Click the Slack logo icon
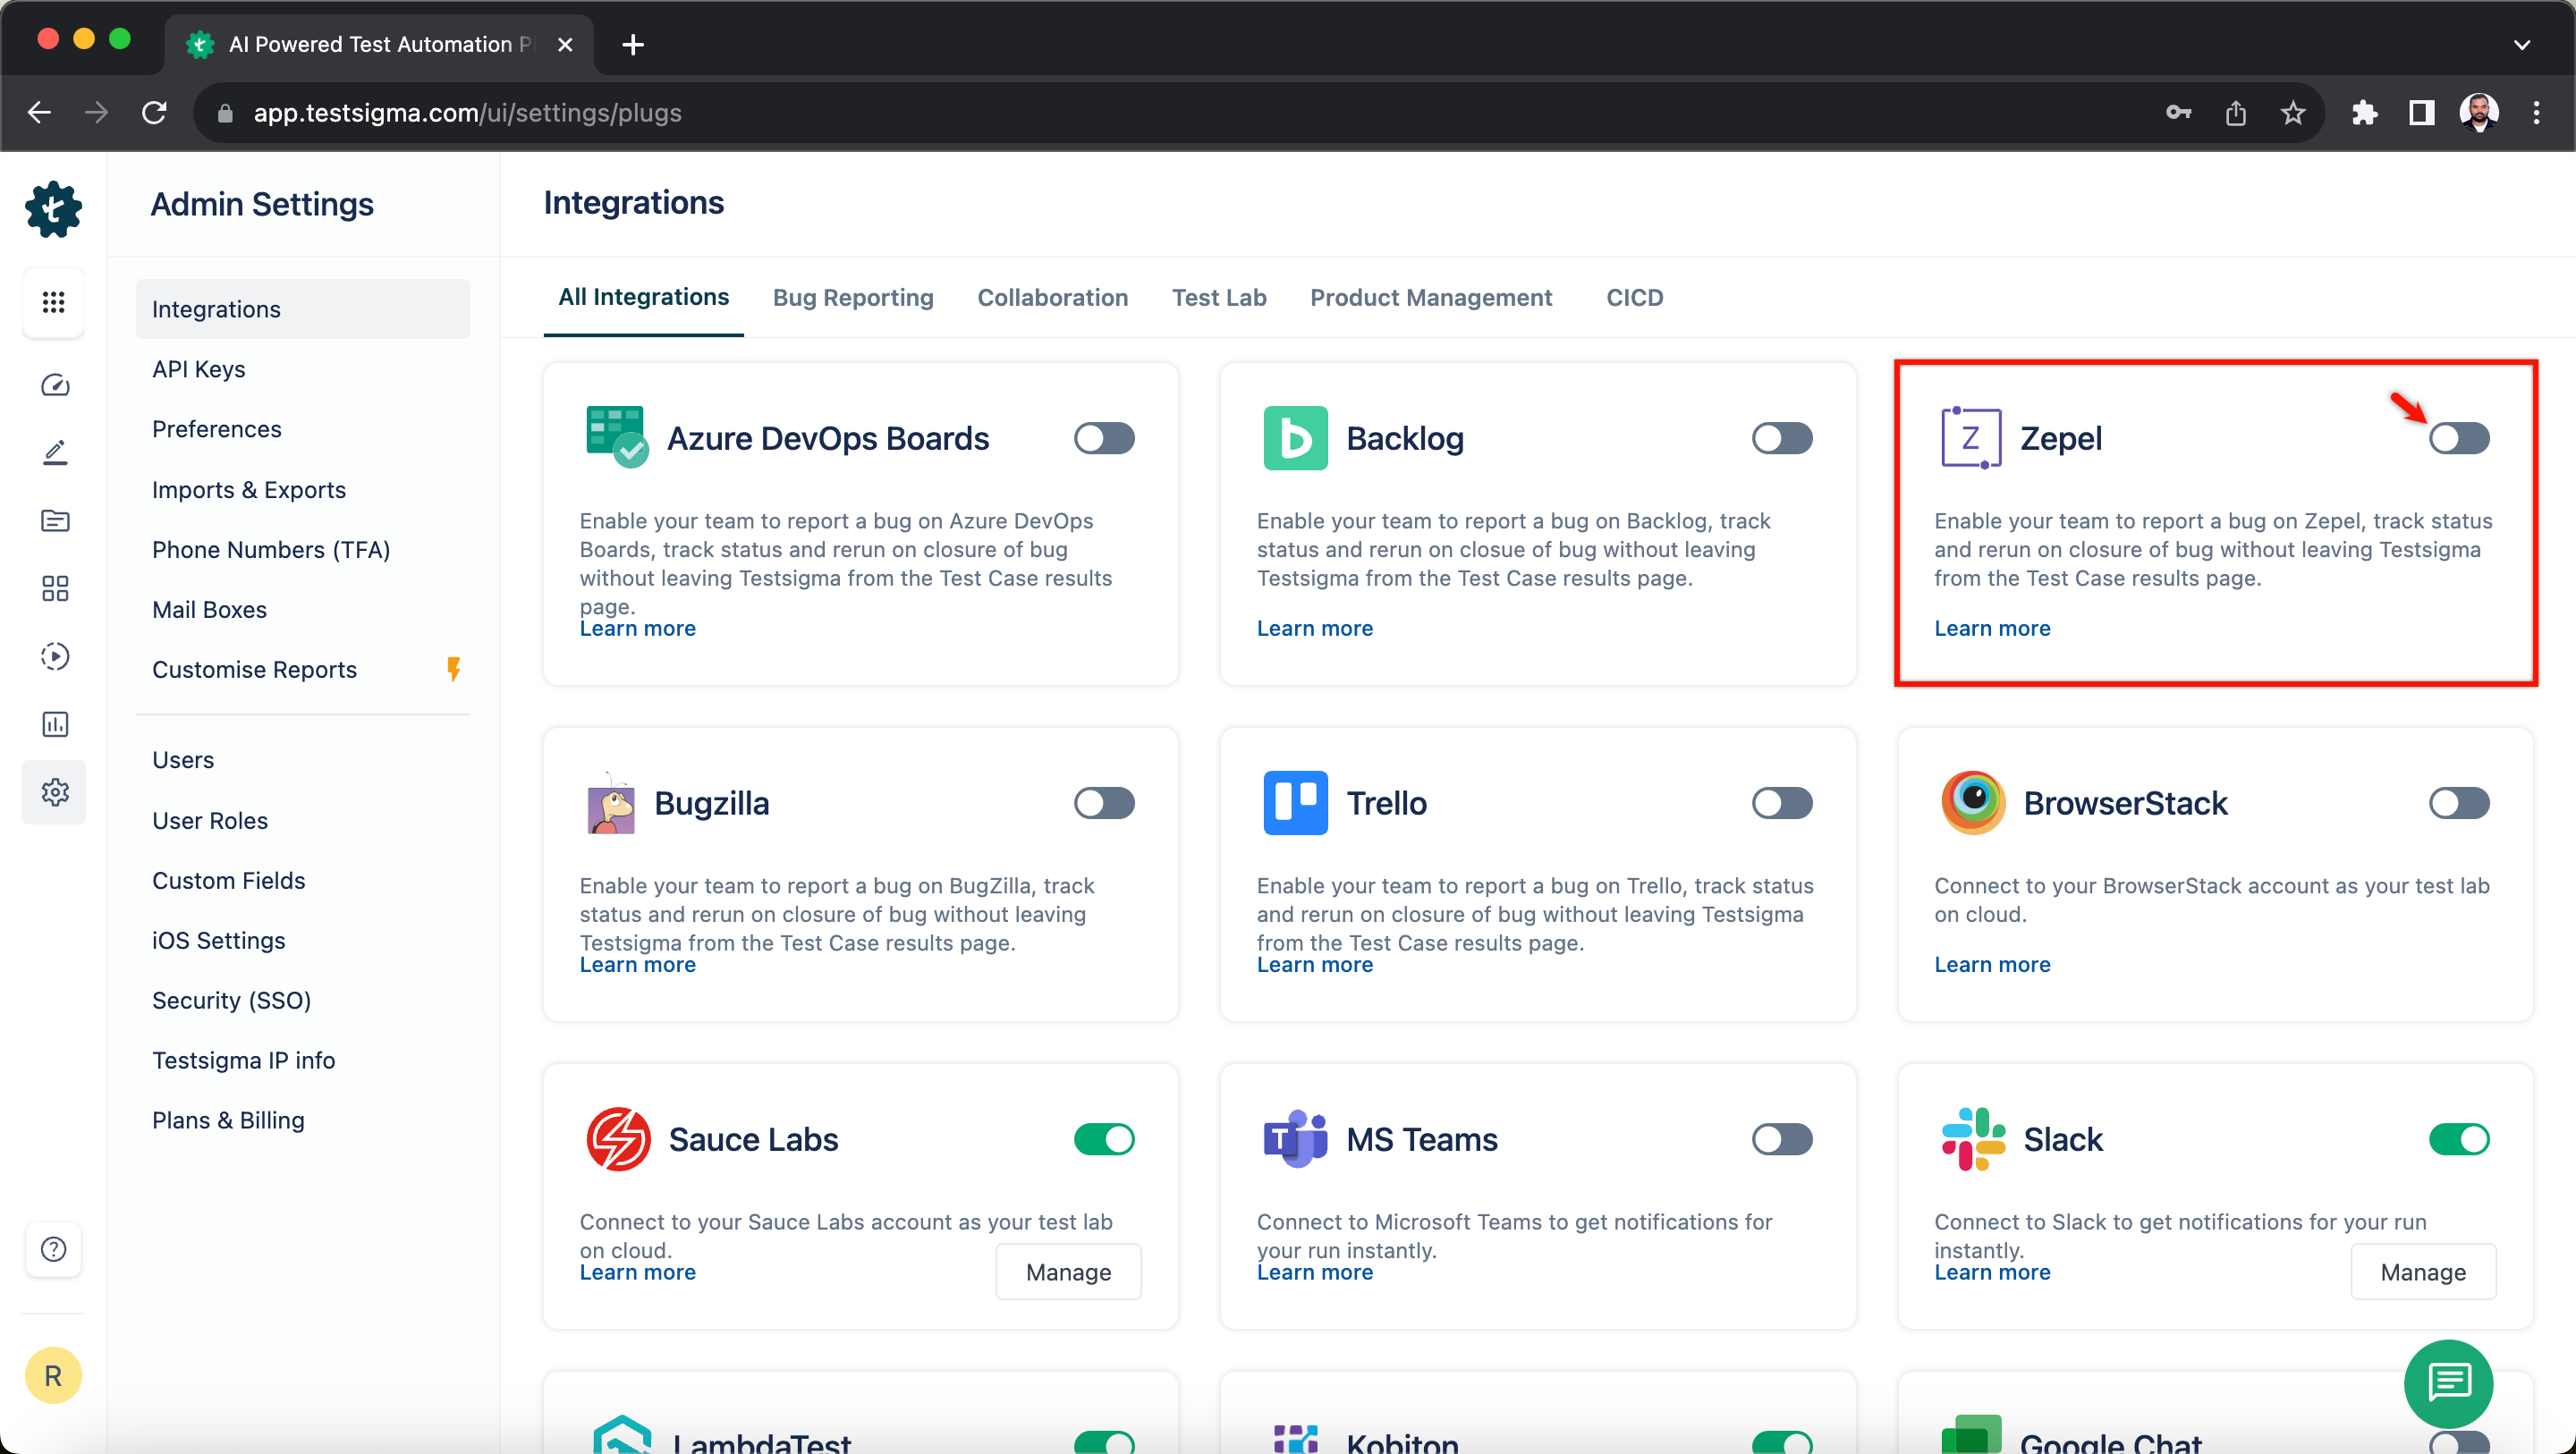The width and height of the screenshot is (2576, 1454). click(1973, 1138)
